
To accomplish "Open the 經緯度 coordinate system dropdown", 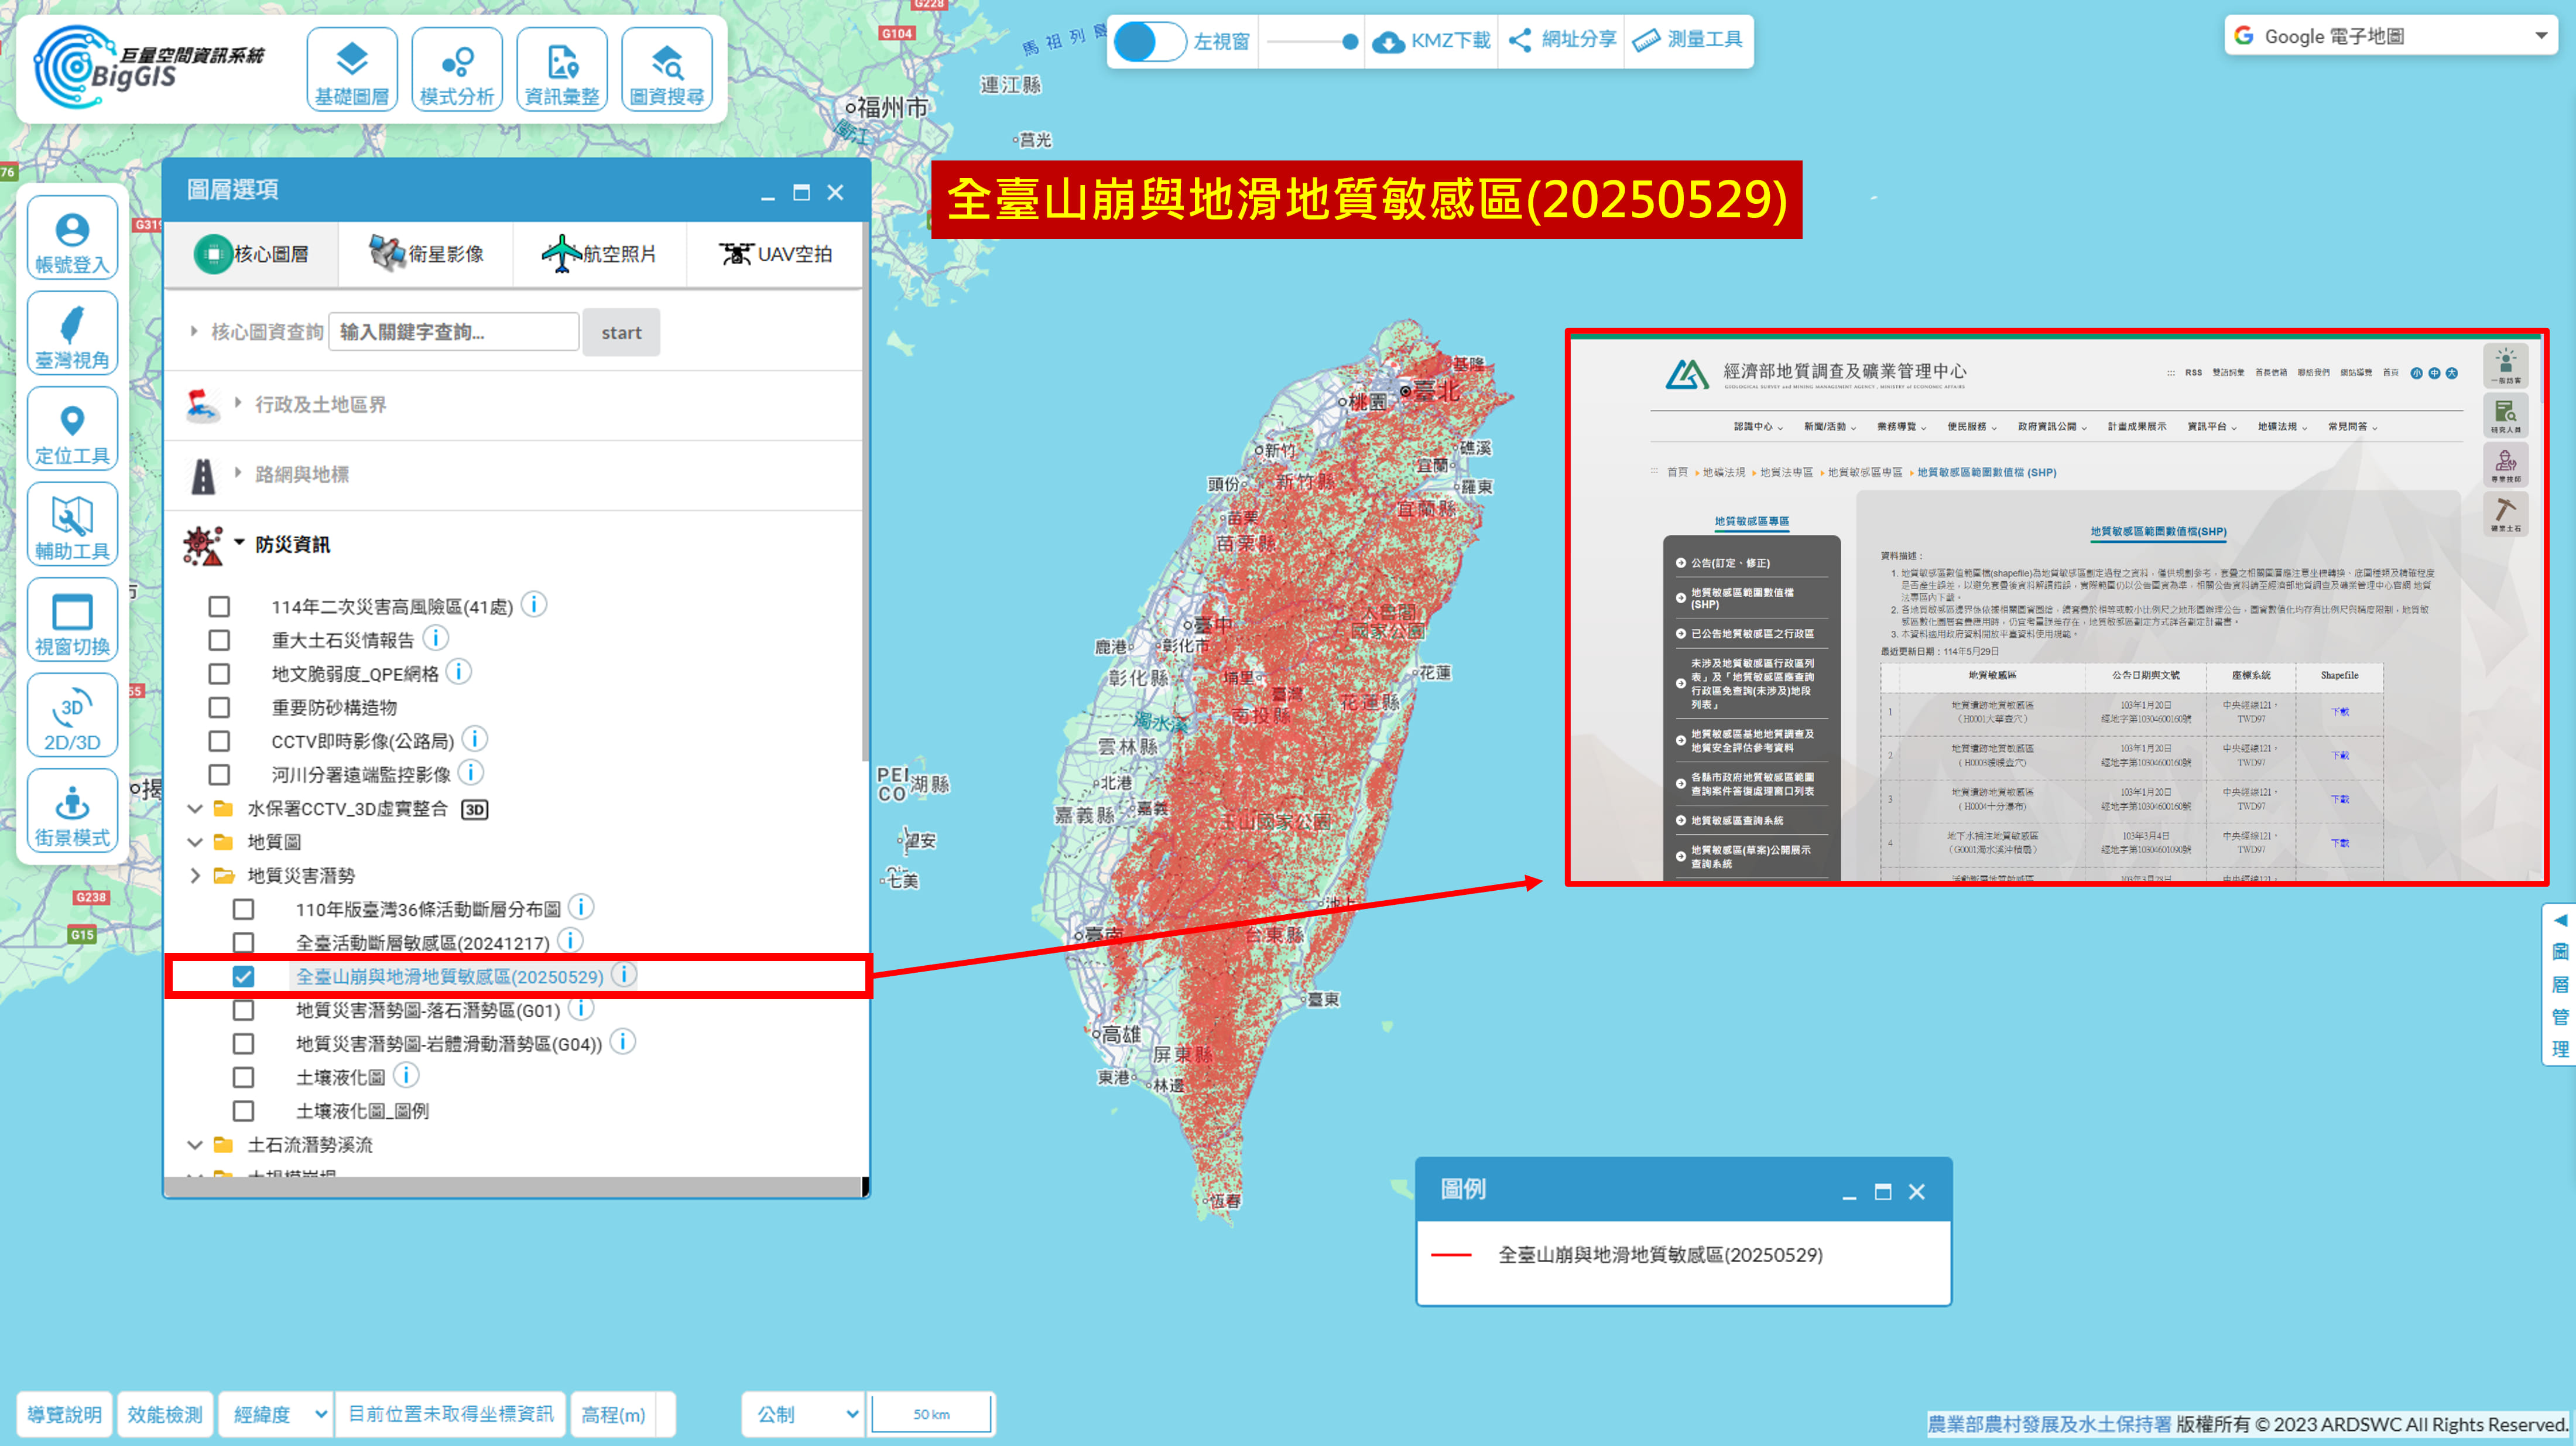I will pyautogui.click(x=277, y=1414).
